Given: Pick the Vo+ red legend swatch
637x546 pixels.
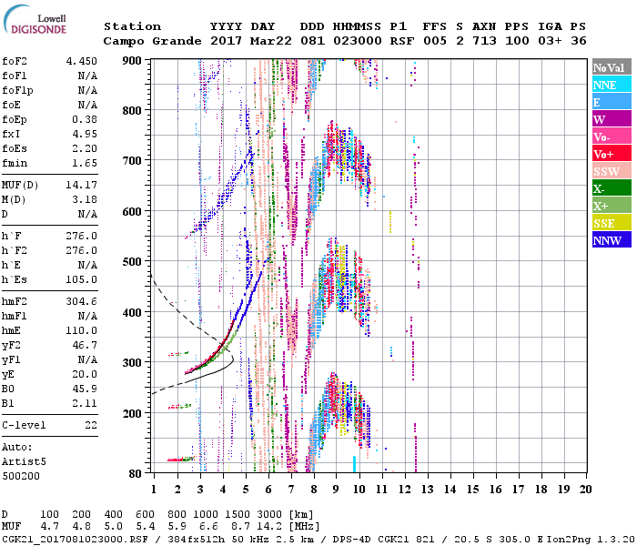Looking at the screenshot, I should point(611,154).
